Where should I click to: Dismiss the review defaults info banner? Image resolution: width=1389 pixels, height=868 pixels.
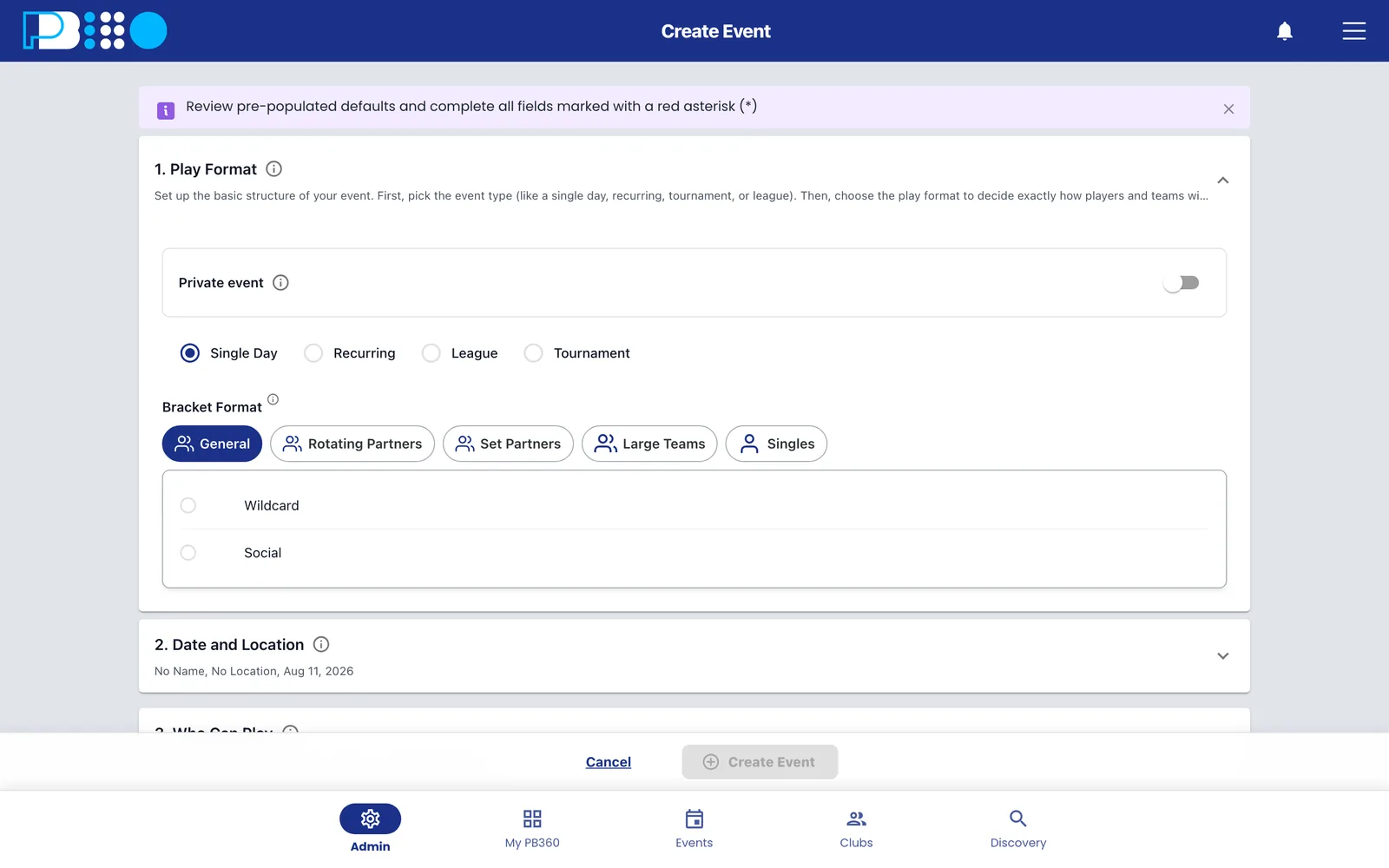pos(1228,108)
